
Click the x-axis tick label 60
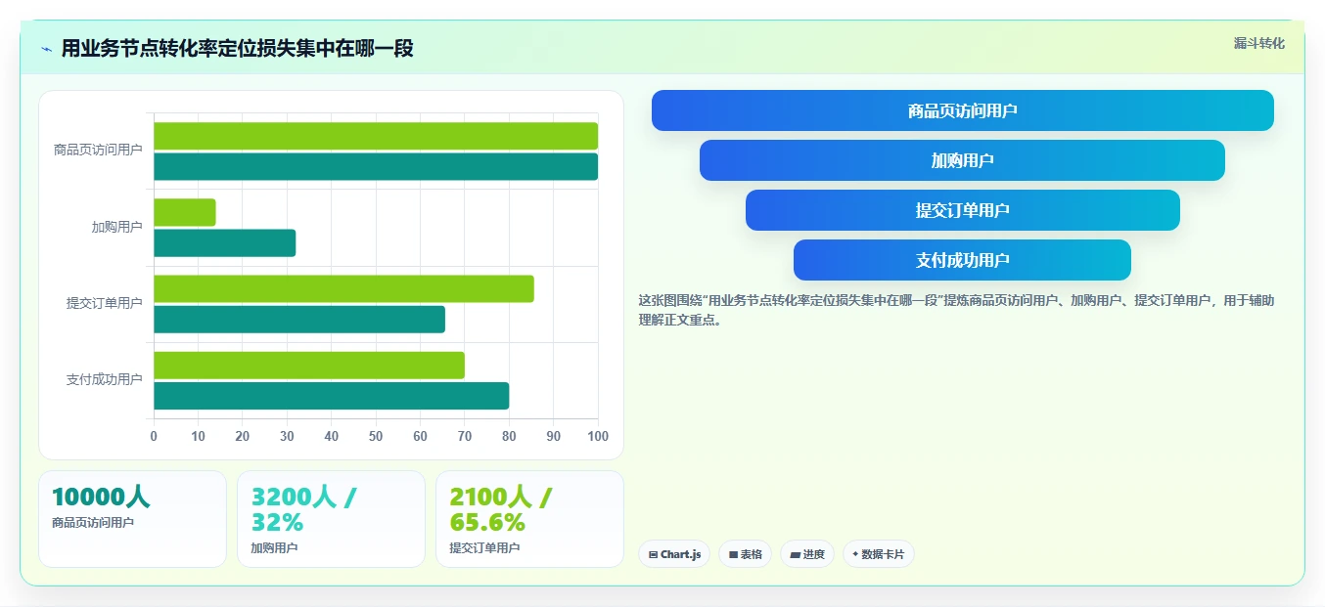click(420, 436)
